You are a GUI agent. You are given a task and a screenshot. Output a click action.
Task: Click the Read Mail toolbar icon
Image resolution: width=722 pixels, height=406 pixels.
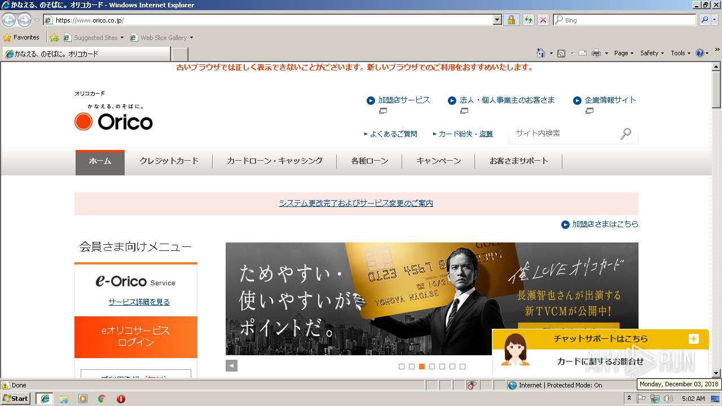tap(582, 53)
